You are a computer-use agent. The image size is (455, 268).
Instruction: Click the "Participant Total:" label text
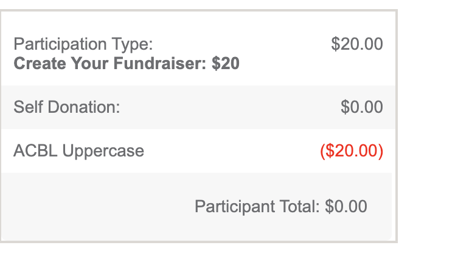pyautogui.click(x=257, y=206)
